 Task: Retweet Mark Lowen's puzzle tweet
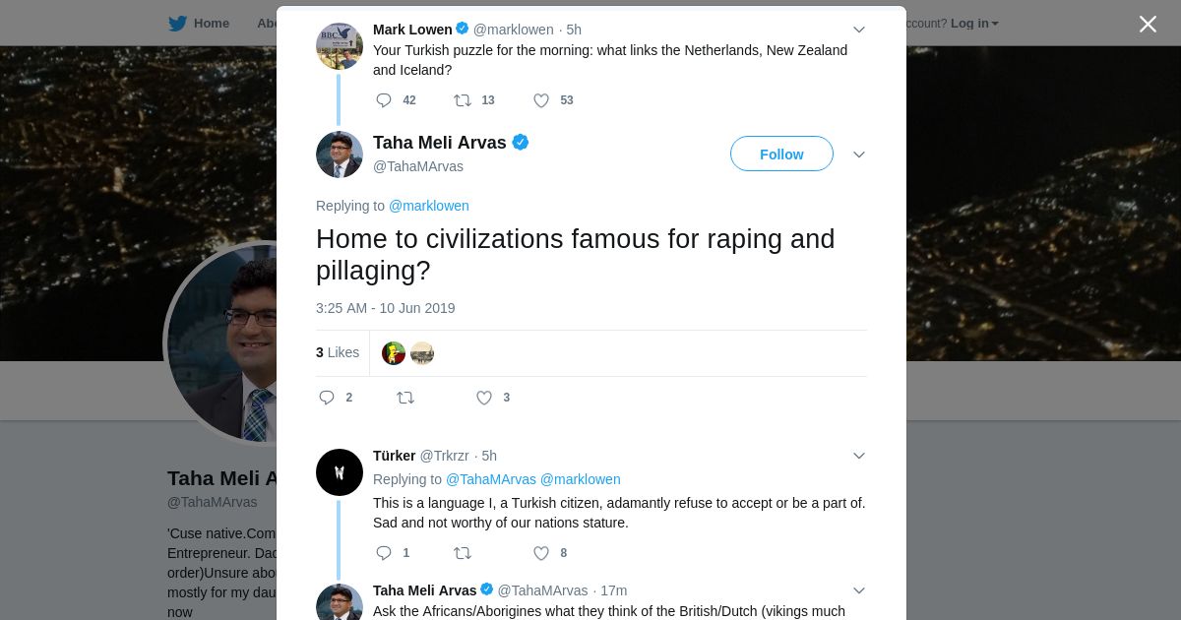tap(462, 100)
